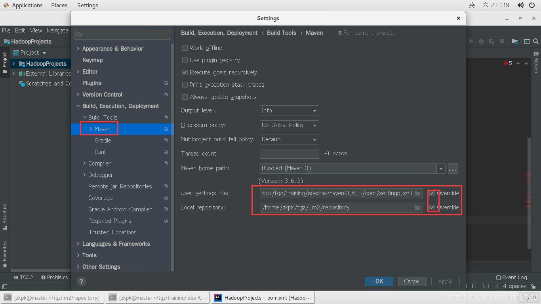541x304 pixels.
Task: Click the search icon in settings search
Action: pos(79,34)
